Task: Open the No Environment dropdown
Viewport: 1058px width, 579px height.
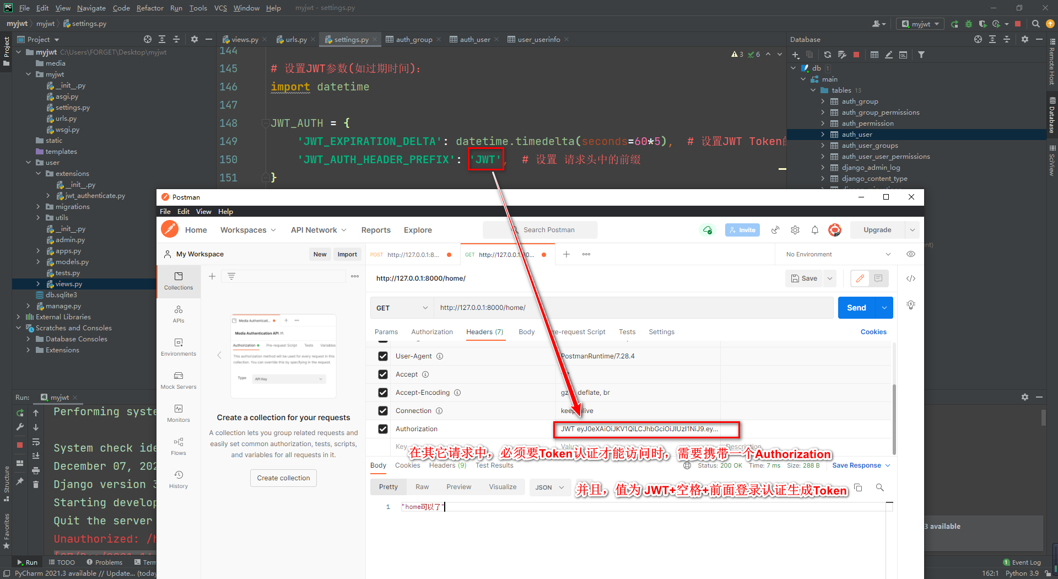Action: pyautogui.click(x=838, y=254)
